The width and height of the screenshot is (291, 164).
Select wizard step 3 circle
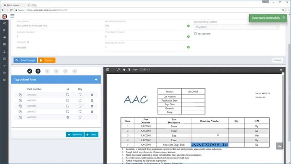point(47,71)
